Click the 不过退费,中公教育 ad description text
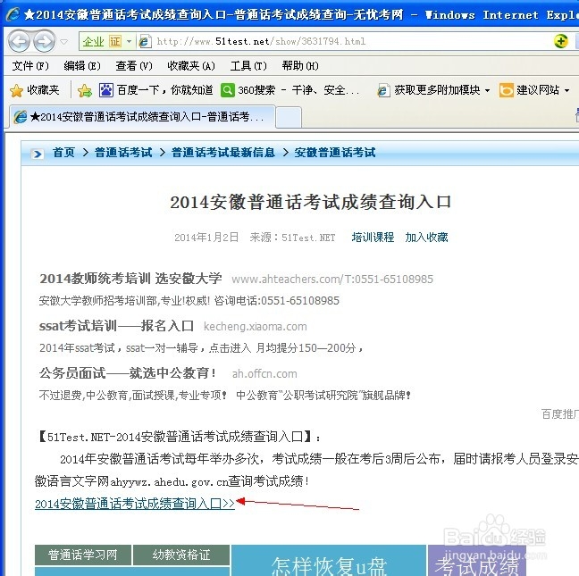579x576 pixels. (225, 396)
